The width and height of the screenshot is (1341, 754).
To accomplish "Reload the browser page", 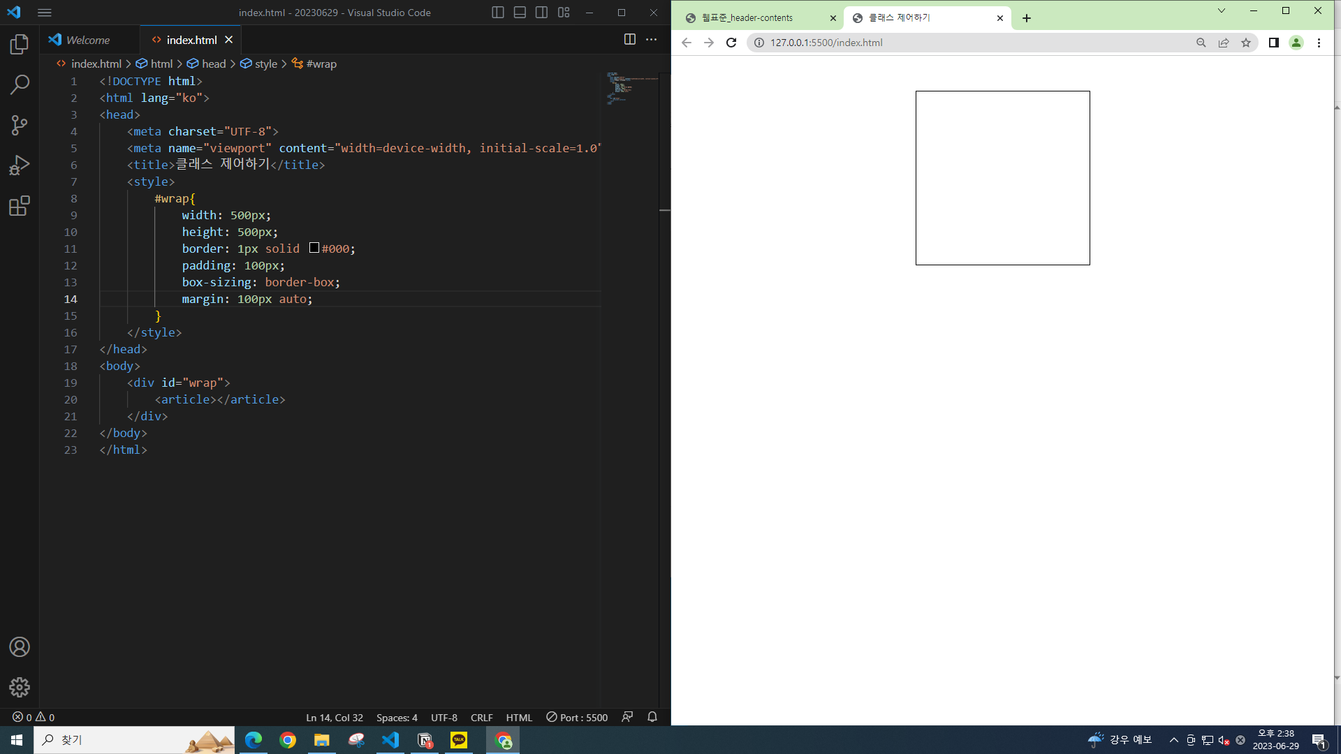I will pos(731,43).
